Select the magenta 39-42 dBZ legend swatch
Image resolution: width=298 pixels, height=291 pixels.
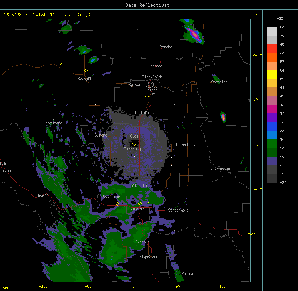click(272, 109)
